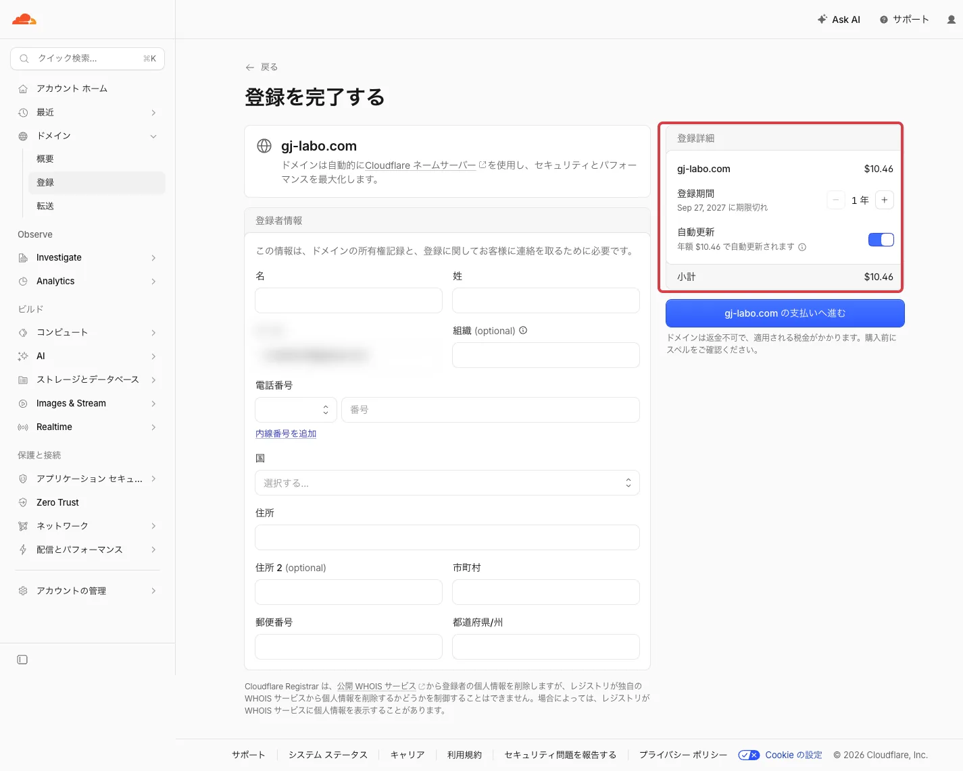Focus the クイック検索 search box
The height and width of the screenshot is (771, 963).
88,59
